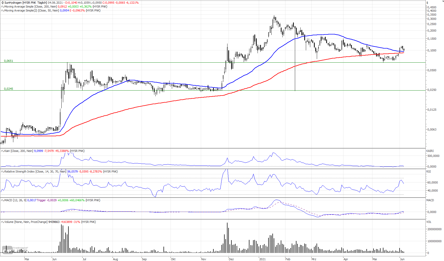This screenshot has width=444, height=261.
Task: Click the KAIRI pane axis label
Action: click(430, 151)
